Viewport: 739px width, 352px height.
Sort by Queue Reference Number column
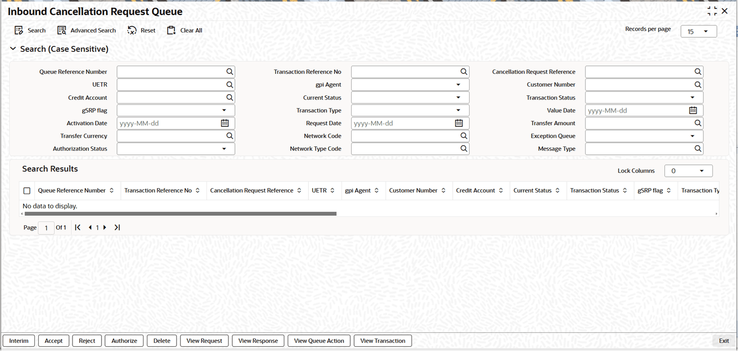tap(112, 191)
